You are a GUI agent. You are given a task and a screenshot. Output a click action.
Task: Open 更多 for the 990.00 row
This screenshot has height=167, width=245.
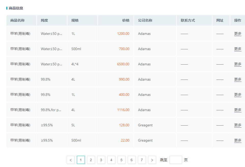point(238,79)
